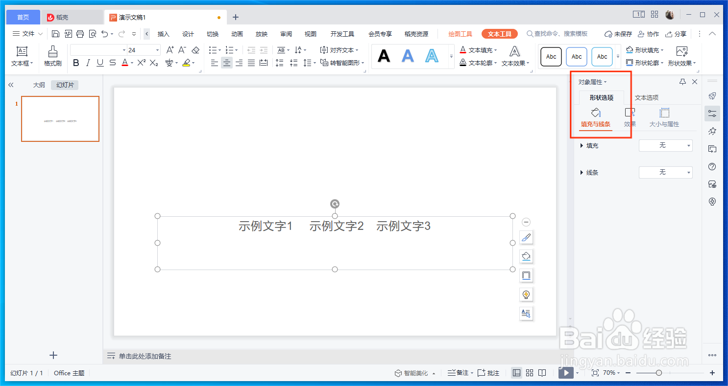Screen dimensions: 728x386
Task: Open the 线条 line style dropdown
Action: pyautogui.click(x=665, y=172)
